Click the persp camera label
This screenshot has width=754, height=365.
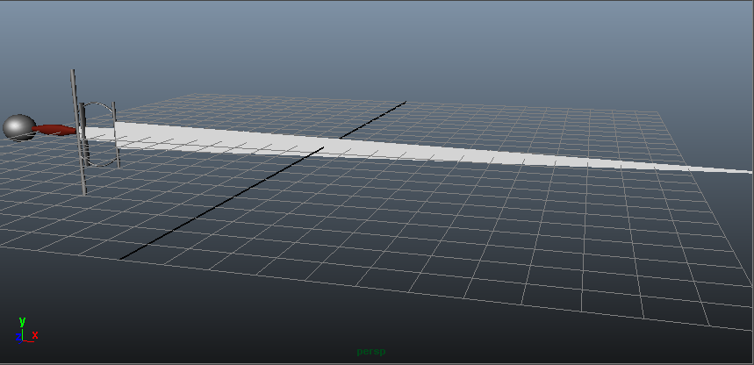point(370,352)
